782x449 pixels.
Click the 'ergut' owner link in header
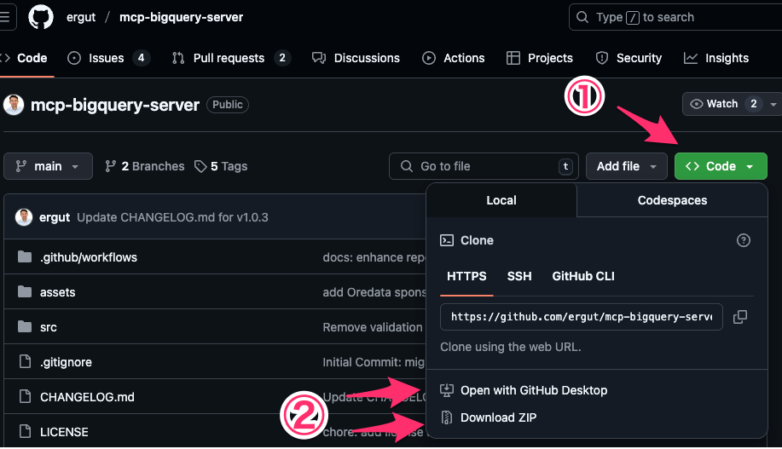click(x=81, y=17)
